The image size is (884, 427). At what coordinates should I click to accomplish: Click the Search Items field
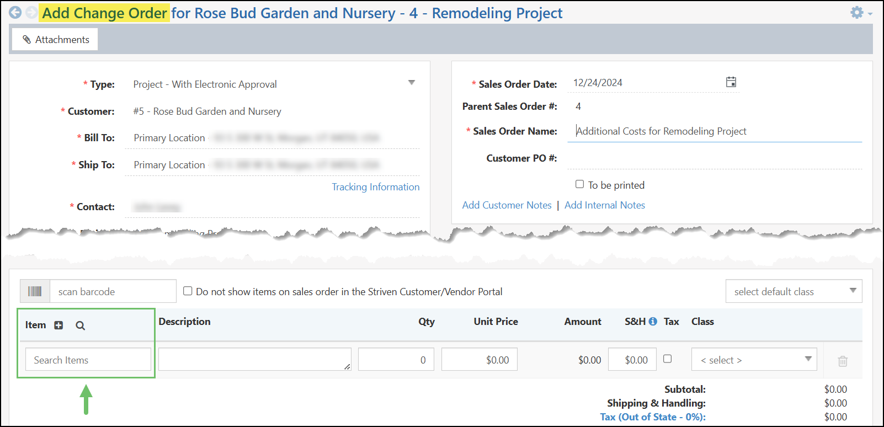(x=88, y=360)
